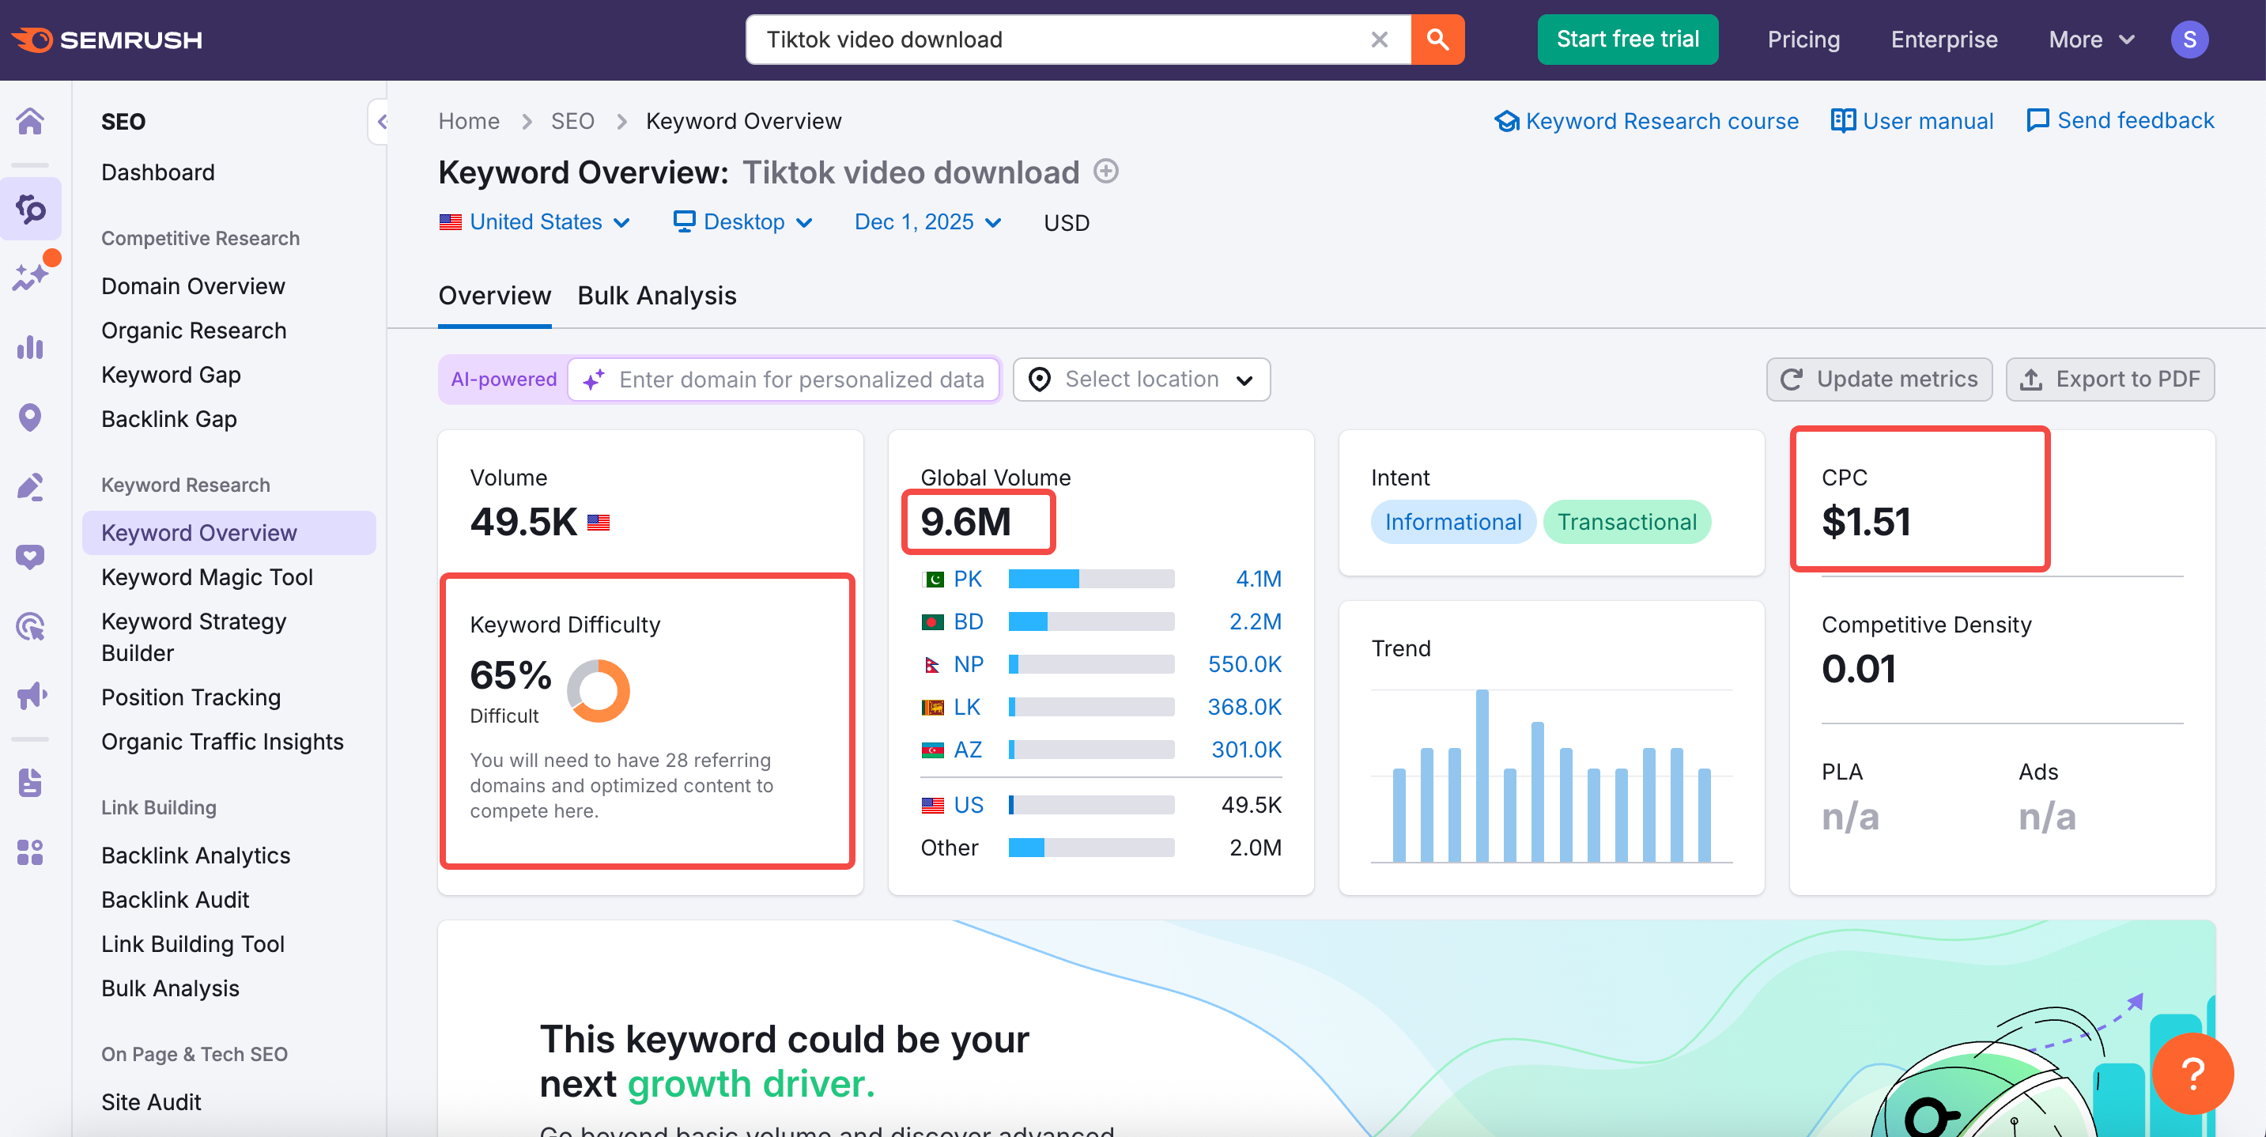Collapse the SEO sidebar panel
Image resolution: width=2266 pixels, height=1137 pixels.
coord(380,122)
